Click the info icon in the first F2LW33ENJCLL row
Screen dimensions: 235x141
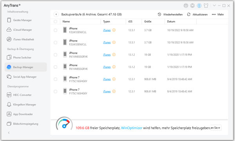tap(114, 30)
